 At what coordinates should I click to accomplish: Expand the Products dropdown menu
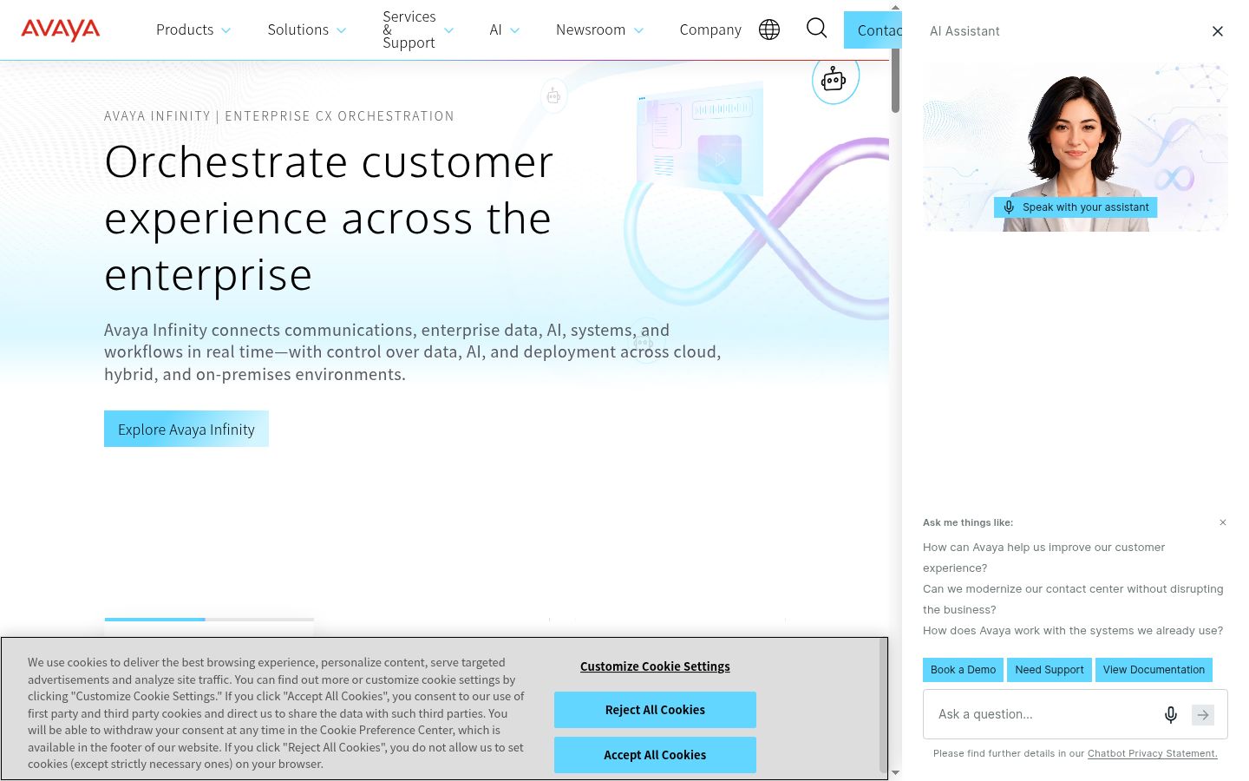click(193, 30)
